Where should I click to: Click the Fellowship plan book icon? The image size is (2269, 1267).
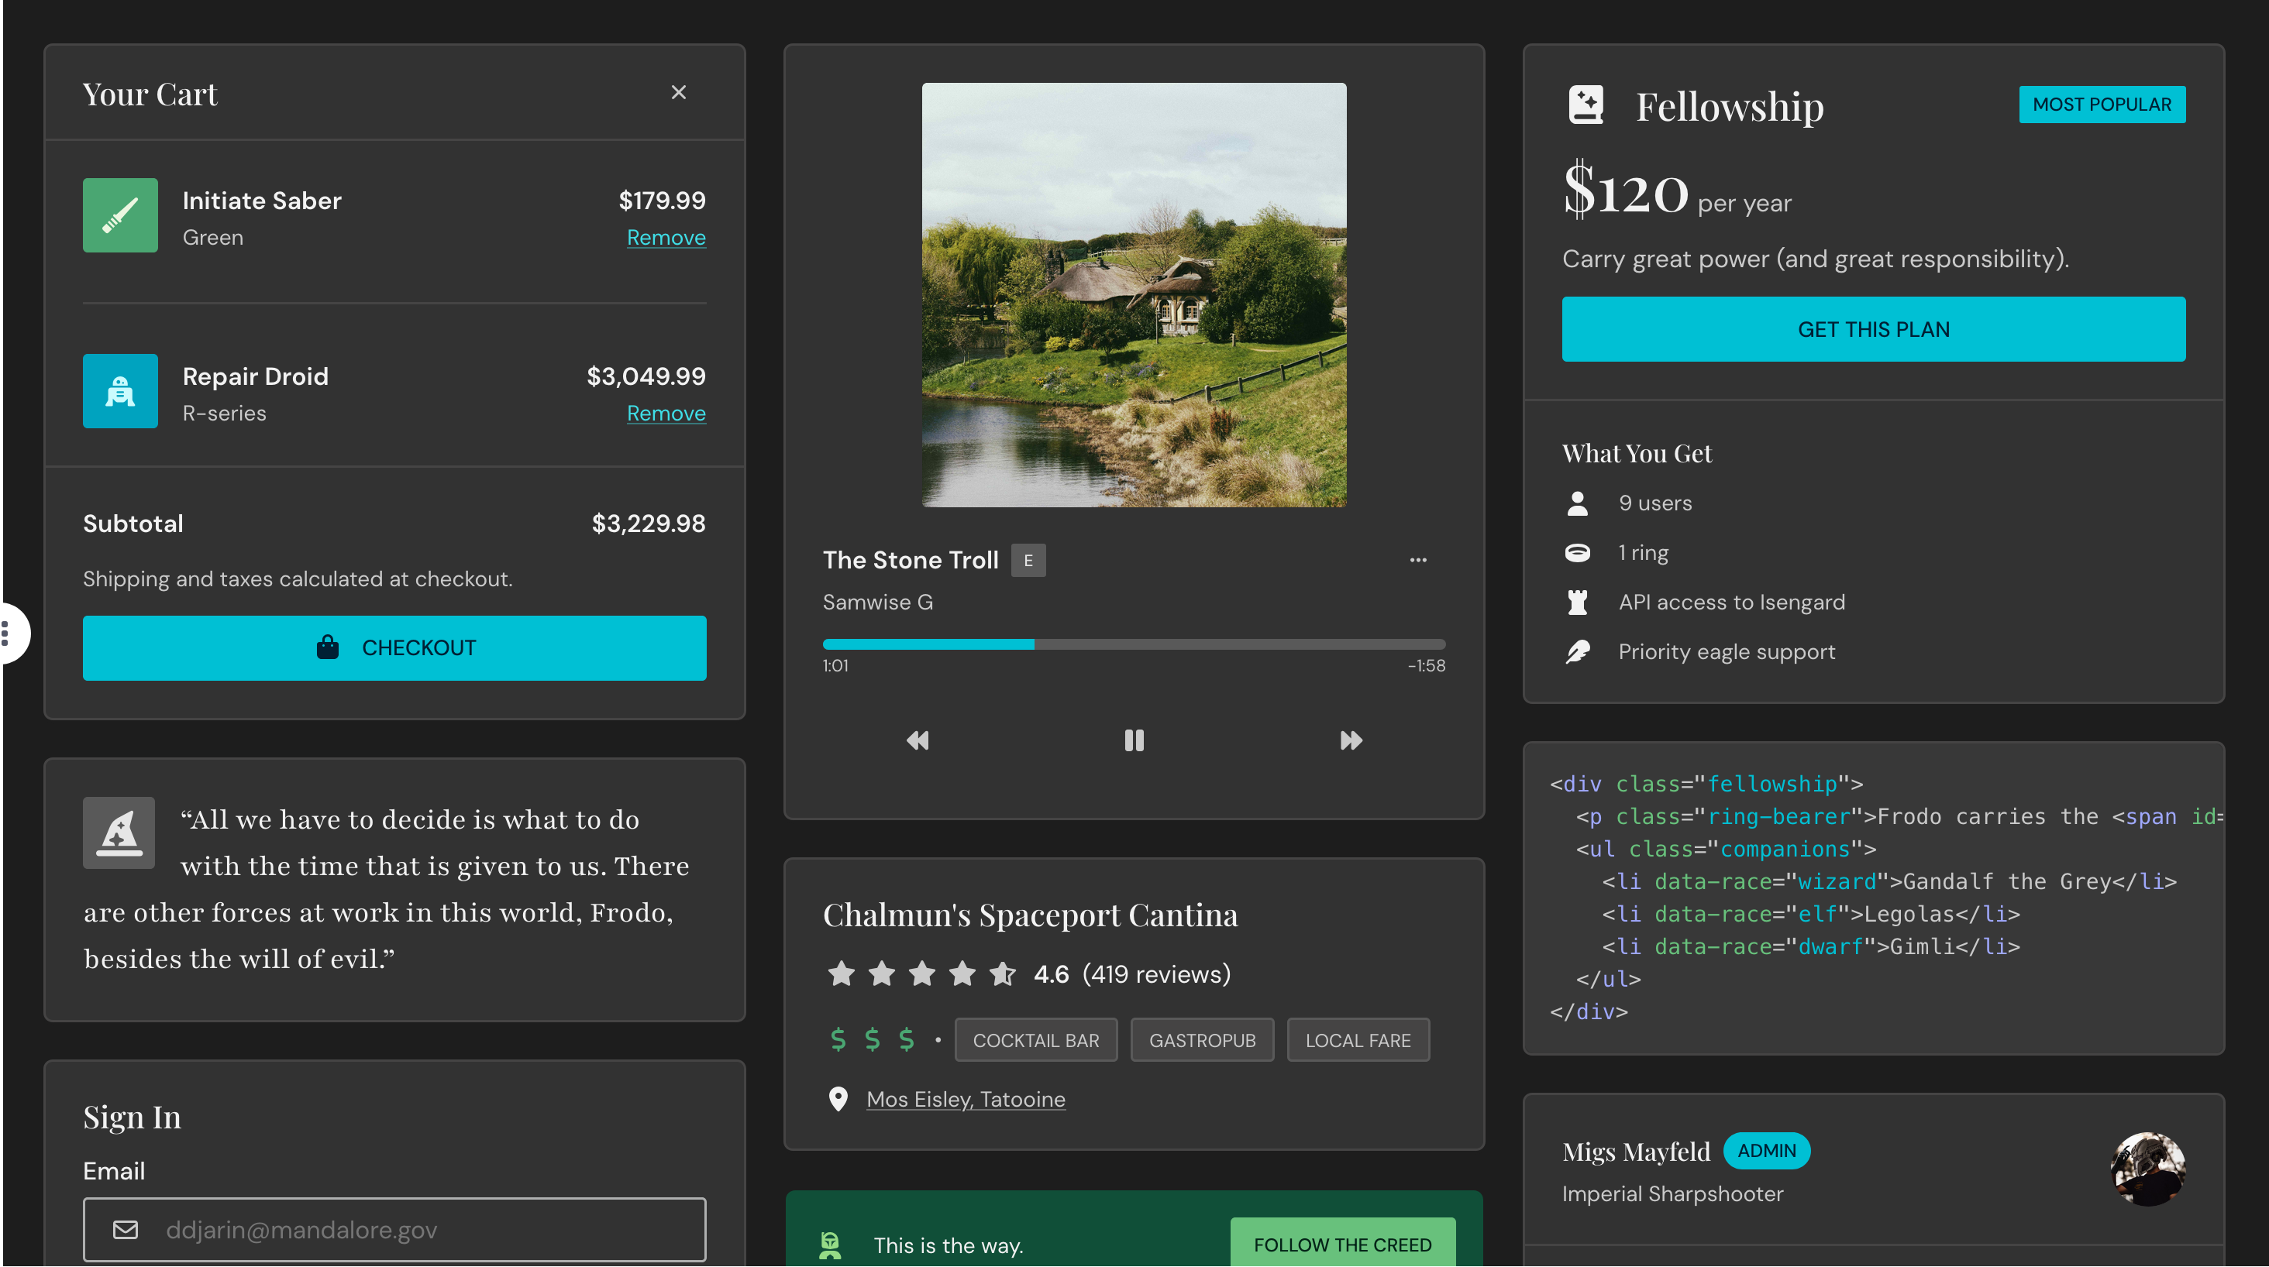click(1586, 105)
